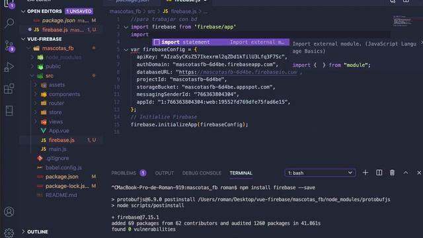423x238 pixels.
Task: Click the 1 UNSAVED badge
Action: pyautogui.click(x=79, y=11)
